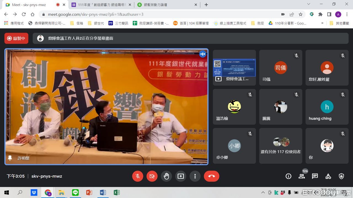
Task: Toggle the microphone mute button
Action: pyautogui.click(x=138, y=176)
